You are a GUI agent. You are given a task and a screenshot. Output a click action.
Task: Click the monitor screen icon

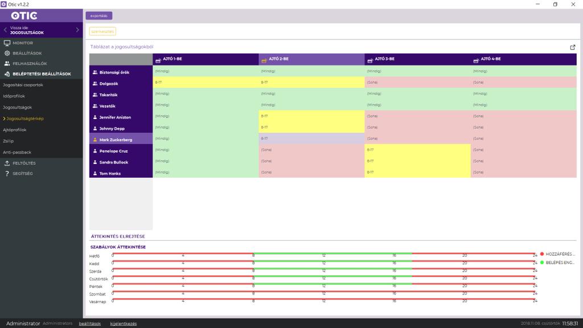click(7, 43)
